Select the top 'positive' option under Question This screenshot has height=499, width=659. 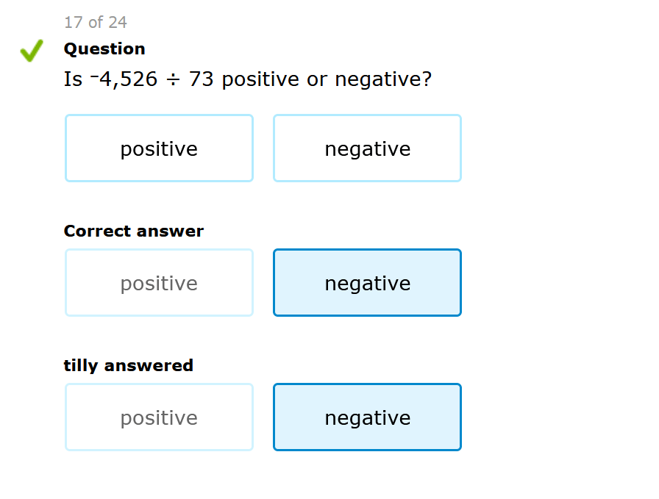click(159, 148)
